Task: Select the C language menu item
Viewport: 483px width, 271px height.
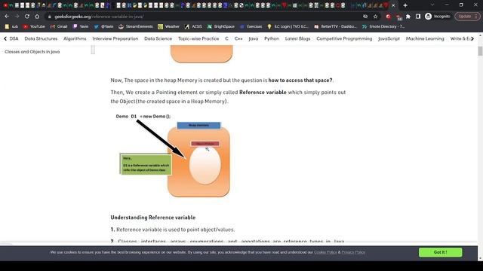Action: click(226, 38)
